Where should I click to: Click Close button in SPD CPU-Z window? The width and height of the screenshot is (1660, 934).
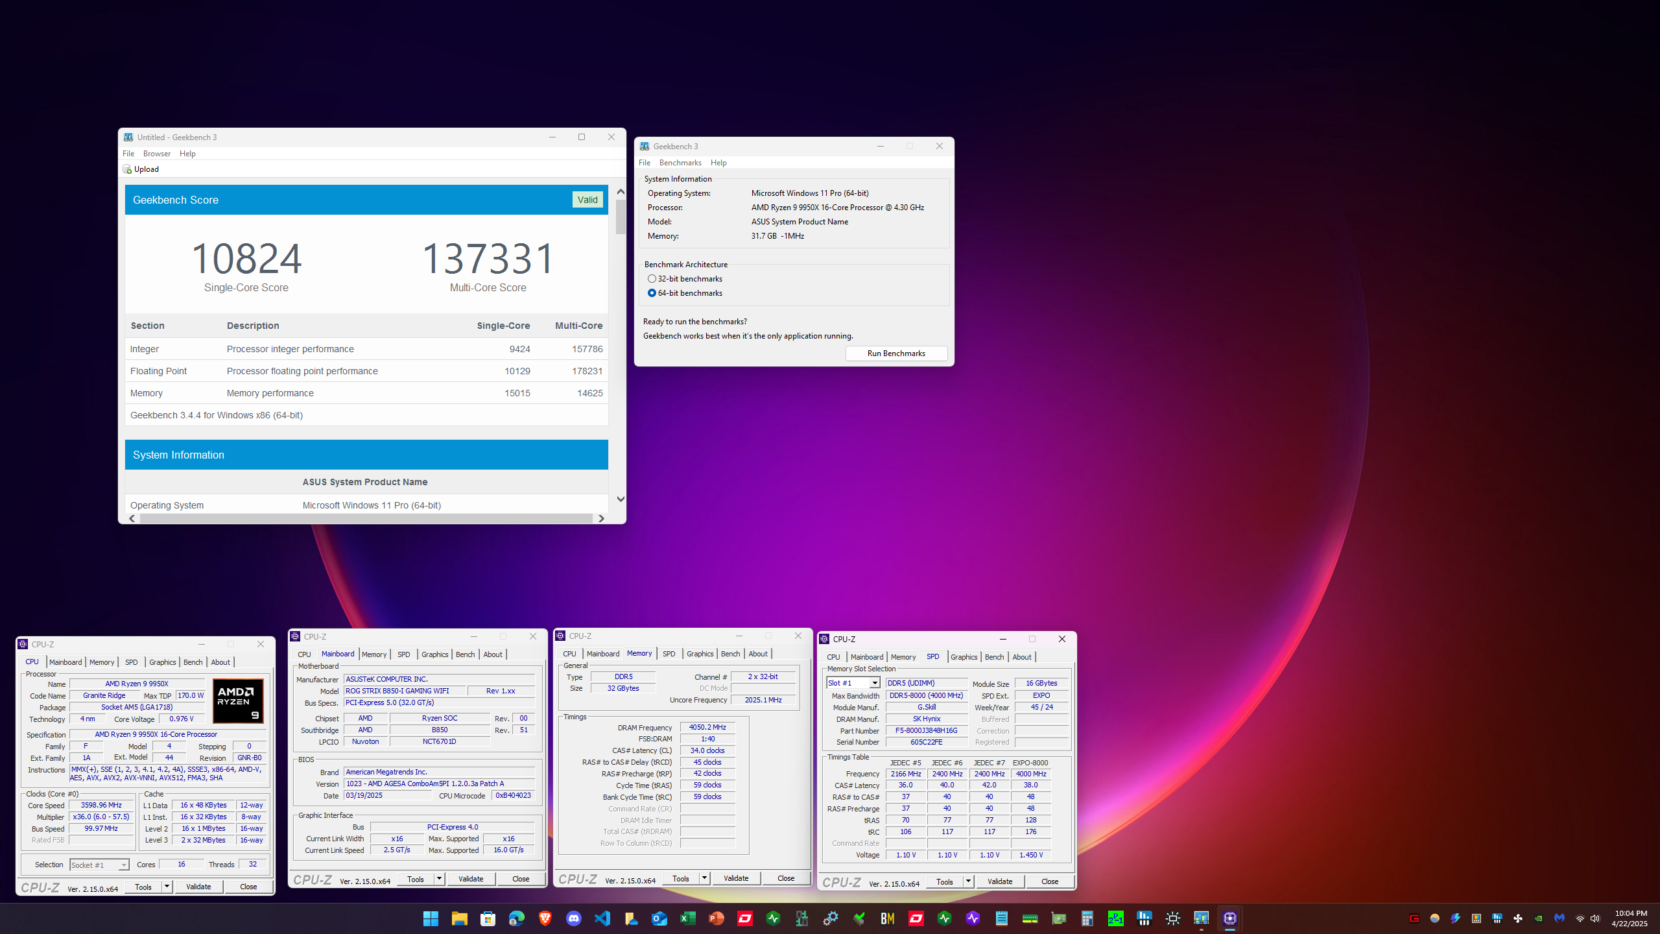pos(1050,881)
